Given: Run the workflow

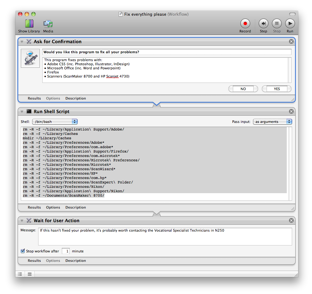Looking at the screenshot, I should pyautogui.click(x=290, y=26).
